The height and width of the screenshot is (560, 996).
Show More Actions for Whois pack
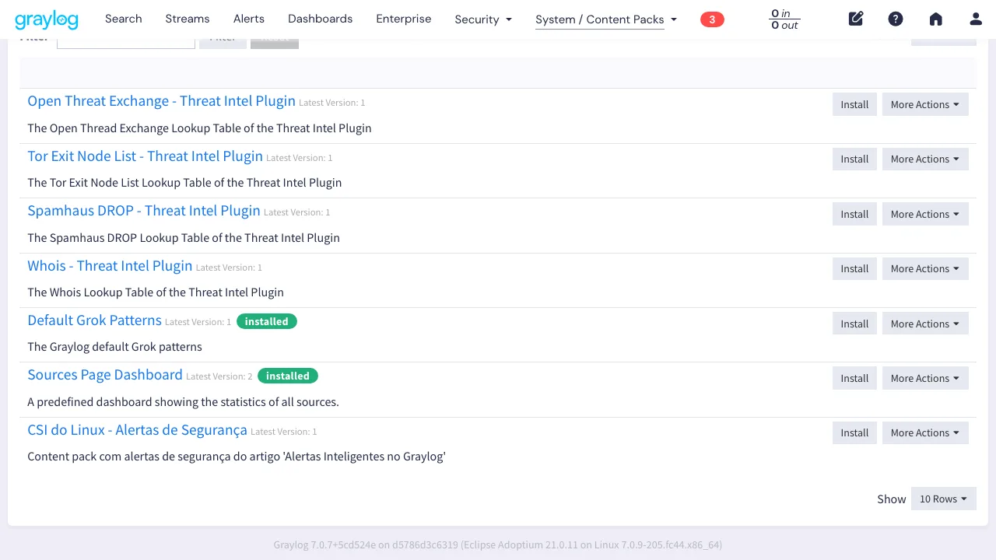coord(925,268)
